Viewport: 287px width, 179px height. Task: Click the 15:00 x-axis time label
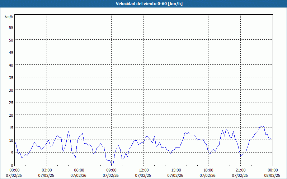pos(176,170)
